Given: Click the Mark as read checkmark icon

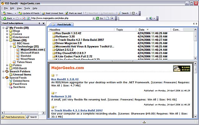Looking at the screenshot, I should click(x=66, y=13).
